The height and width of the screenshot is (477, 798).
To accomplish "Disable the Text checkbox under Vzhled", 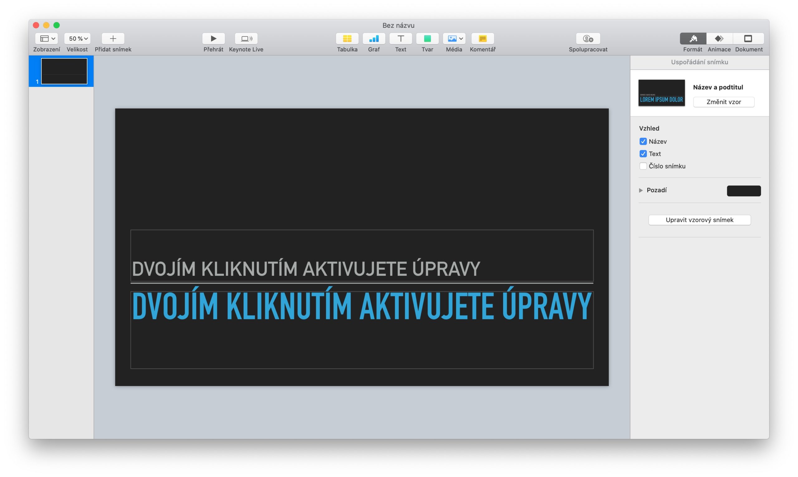I will point(643,154).
